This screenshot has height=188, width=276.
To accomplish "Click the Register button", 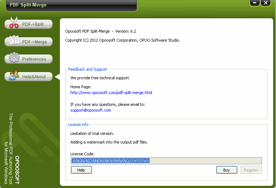I will 251,170.
